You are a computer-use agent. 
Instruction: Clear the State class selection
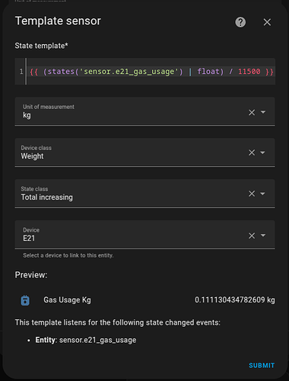[x=252, y=194]
